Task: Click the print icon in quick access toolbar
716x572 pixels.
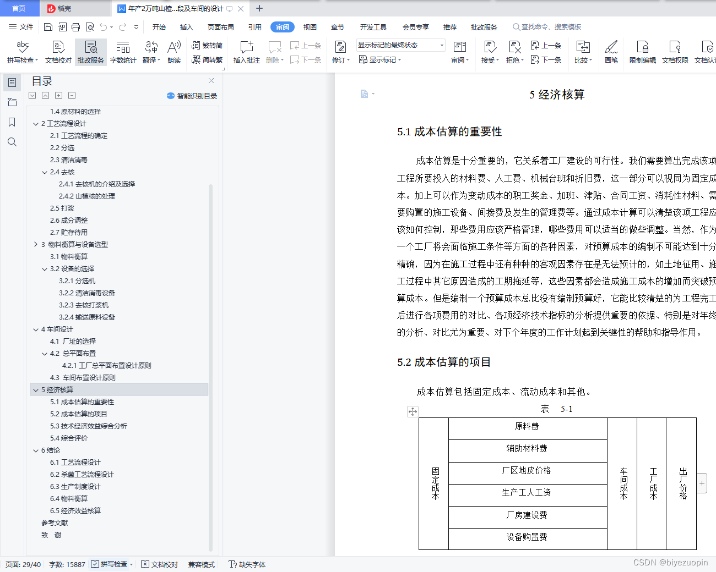Action: coord(76,27)
